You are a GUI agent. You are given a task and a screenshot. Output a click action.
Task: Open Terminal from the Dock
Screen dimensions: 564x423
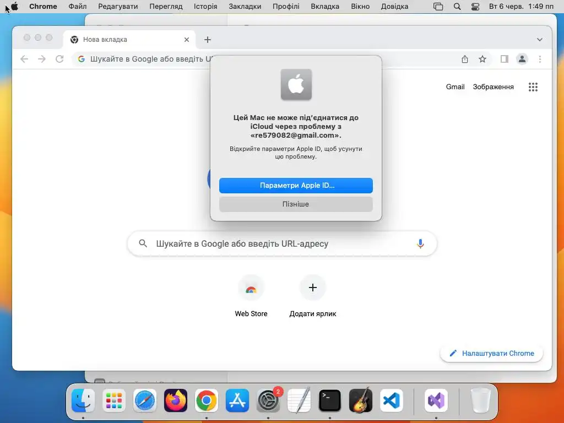tap(330, 400)
